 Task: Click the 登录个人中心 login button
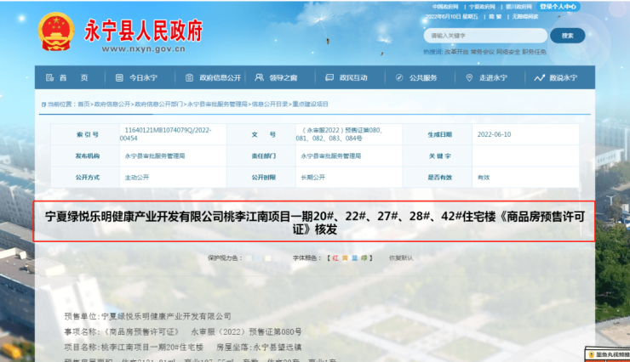pyautogui.click(x=558, y=7)
